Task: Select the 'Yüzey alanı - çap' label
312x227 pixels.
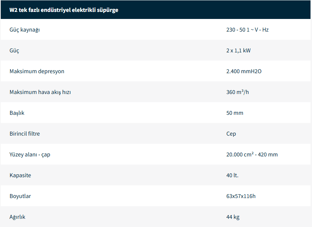Action: click(30, 155)
